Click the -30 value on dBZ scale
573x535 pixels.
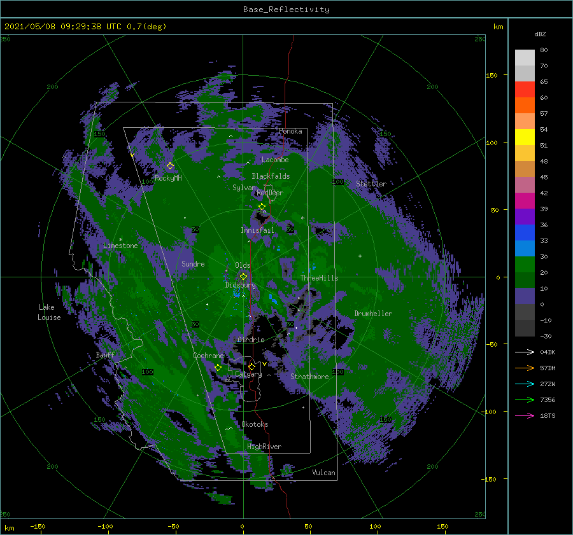[546, 336]
